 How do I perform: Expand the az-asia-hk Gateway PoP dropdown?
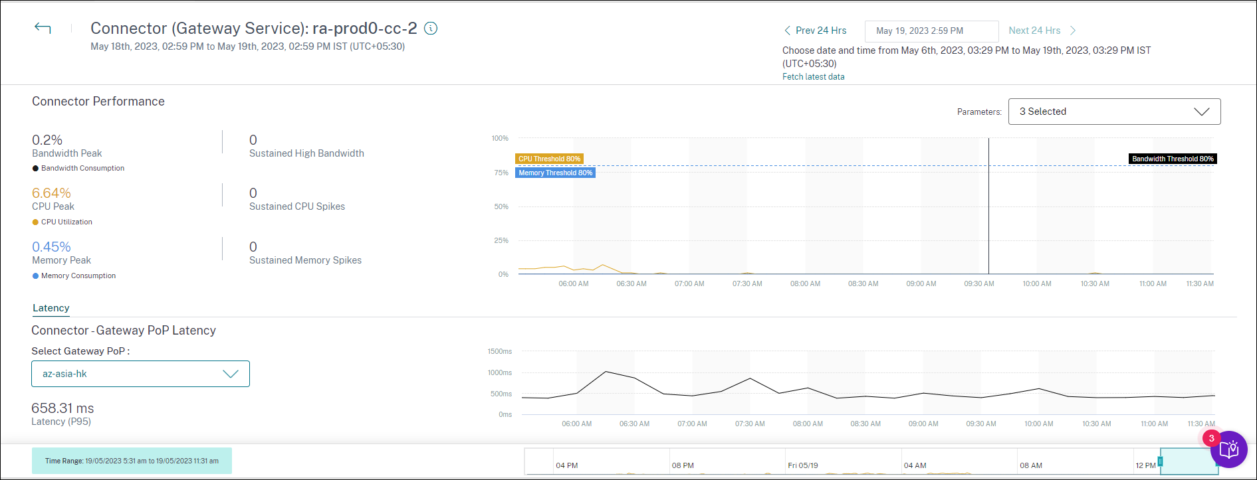coord(140,374)
